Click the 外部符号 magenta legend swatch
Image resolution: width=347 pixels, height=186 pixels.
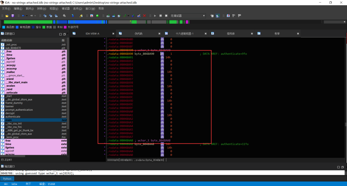65,27
